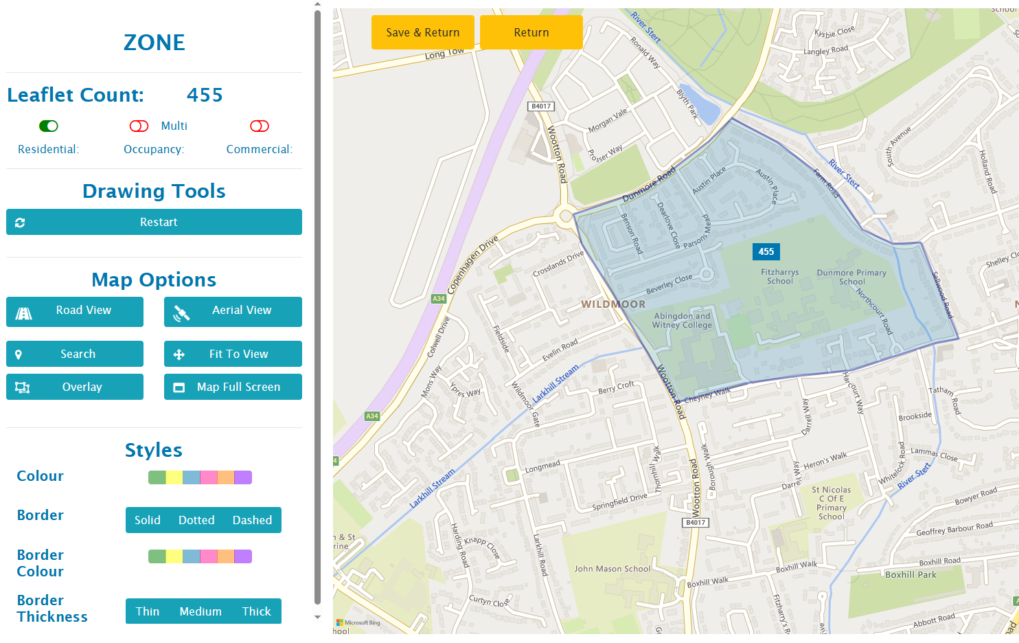Pick the purple zone colour swatch
Screen dimensions: 1019x643
pos(242,477)
